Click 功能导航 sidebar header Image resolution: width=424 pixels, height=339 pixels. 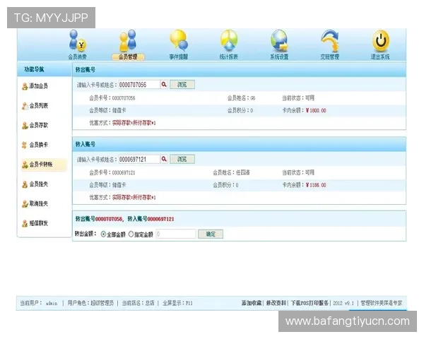(45, 69)
